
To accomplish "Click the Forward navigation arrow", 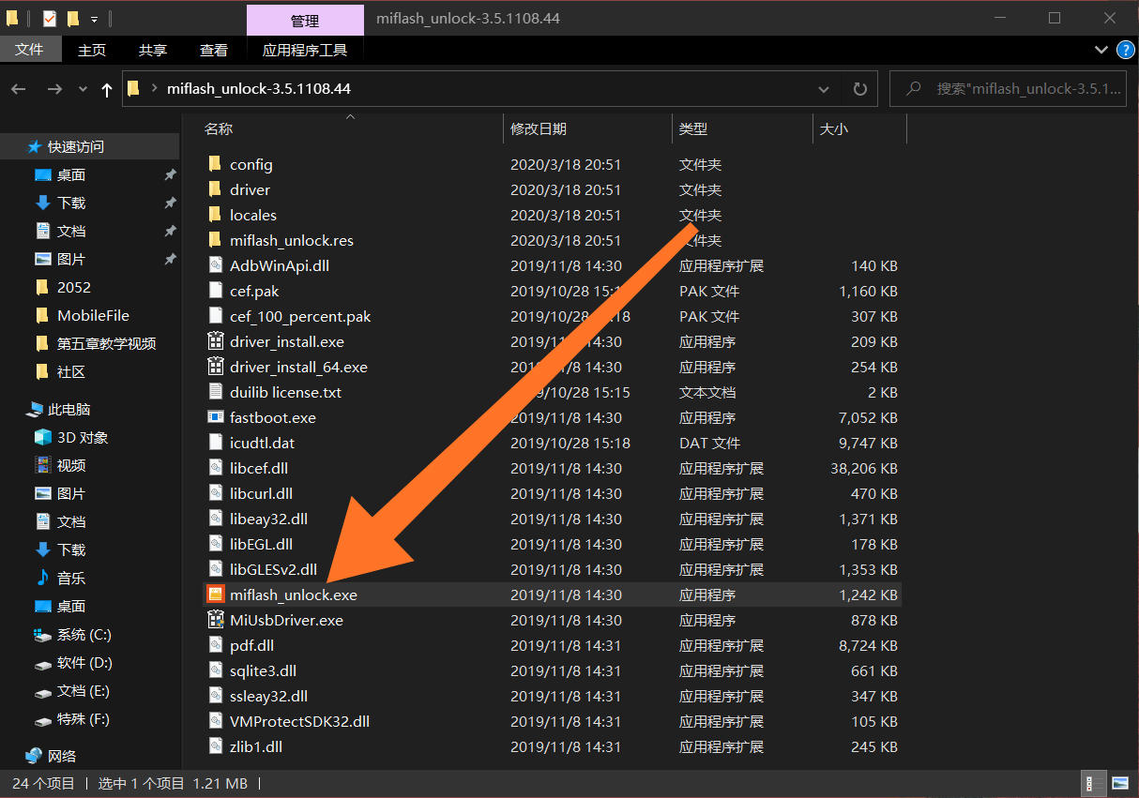I will (x=54, y=89).
